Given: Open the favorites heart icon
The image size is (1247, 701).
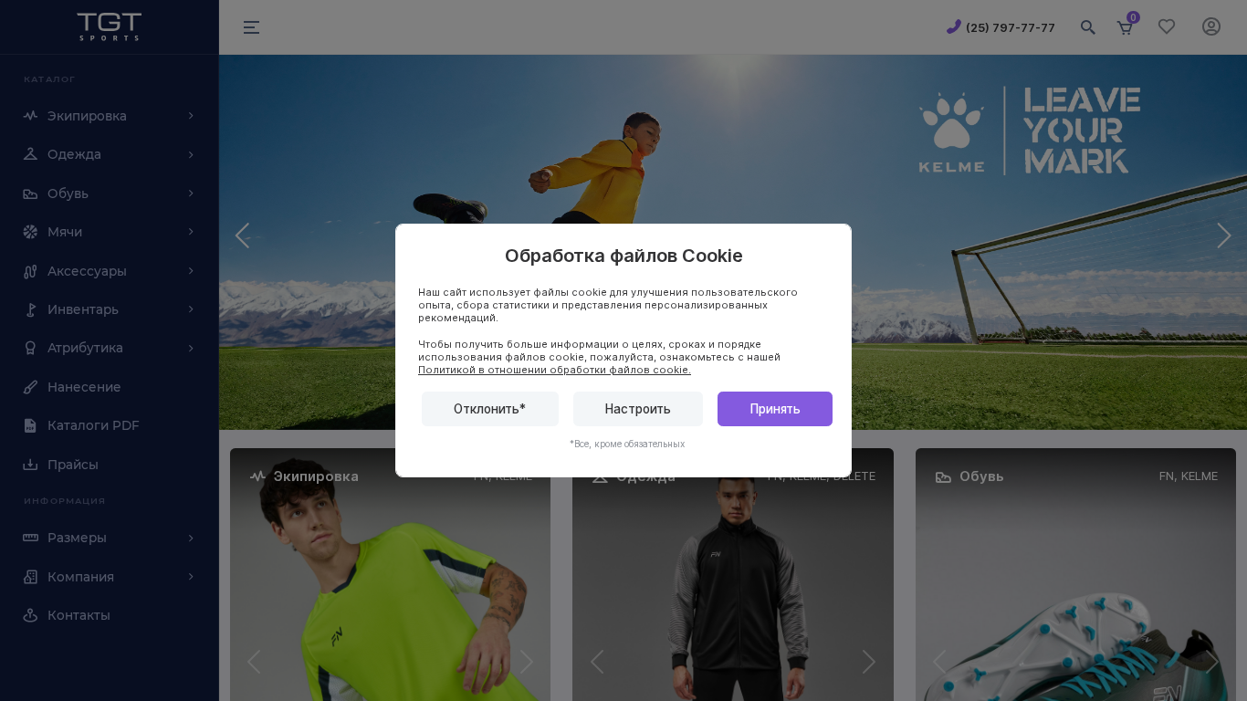Looking at the screenshot, I should pyautogui.click(x=1167, y=27).
